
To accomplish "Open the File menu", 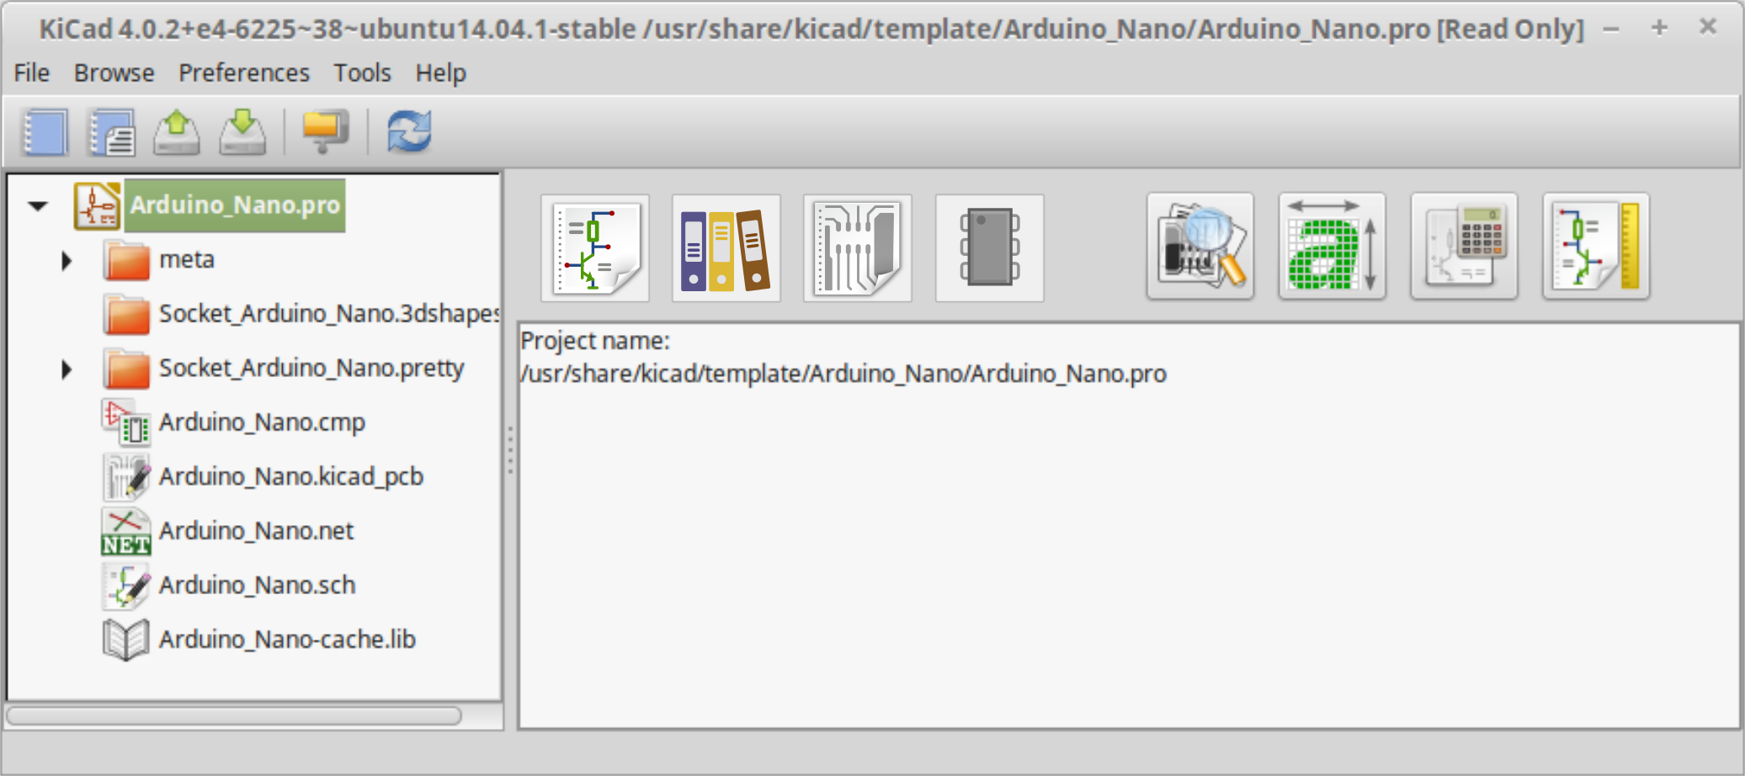I will (32, 73).
